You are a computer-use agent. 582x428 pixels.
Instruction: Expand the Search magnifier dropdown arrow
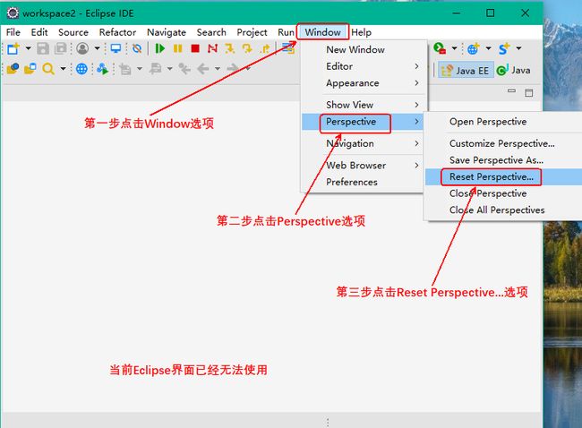pyautogui.click(x=63, y=69)
